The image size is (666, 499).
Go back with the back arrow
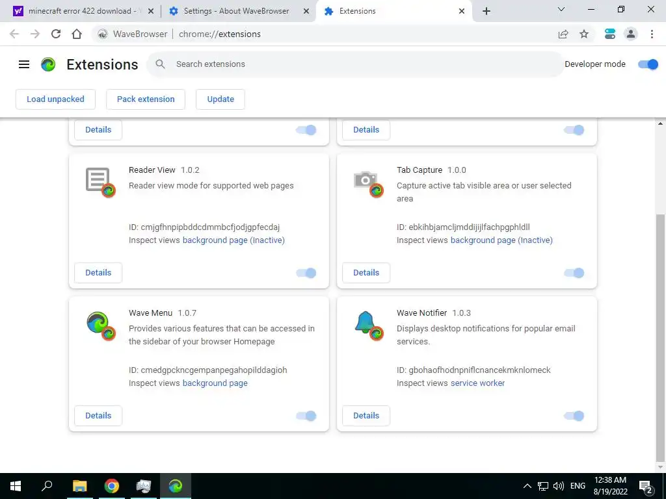point(14,34)
